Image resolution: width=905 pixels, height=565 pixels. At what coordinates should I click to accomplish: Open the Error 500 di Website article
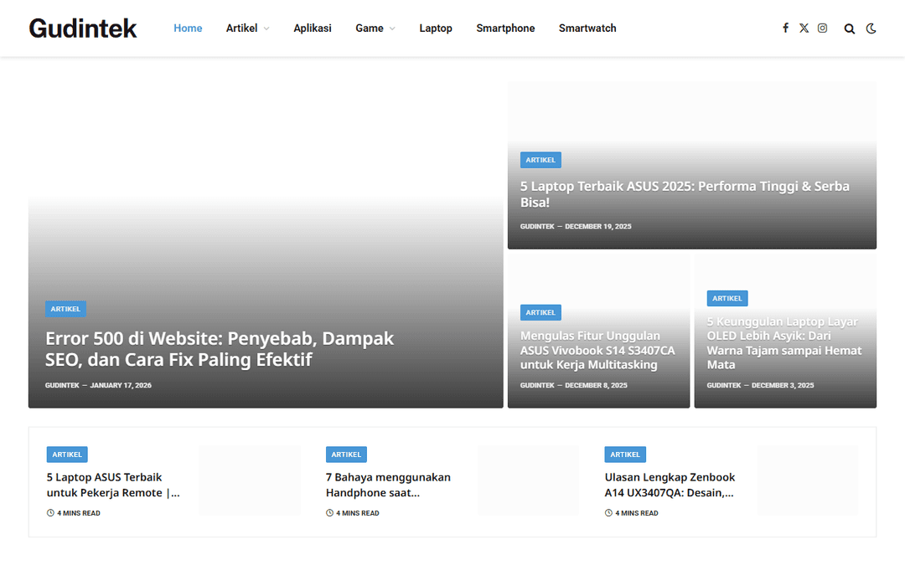220,349
